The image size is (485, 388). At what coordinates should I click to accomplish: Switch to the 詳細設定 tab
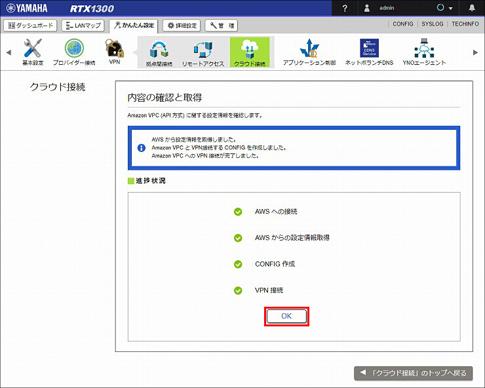coord(182,26)
